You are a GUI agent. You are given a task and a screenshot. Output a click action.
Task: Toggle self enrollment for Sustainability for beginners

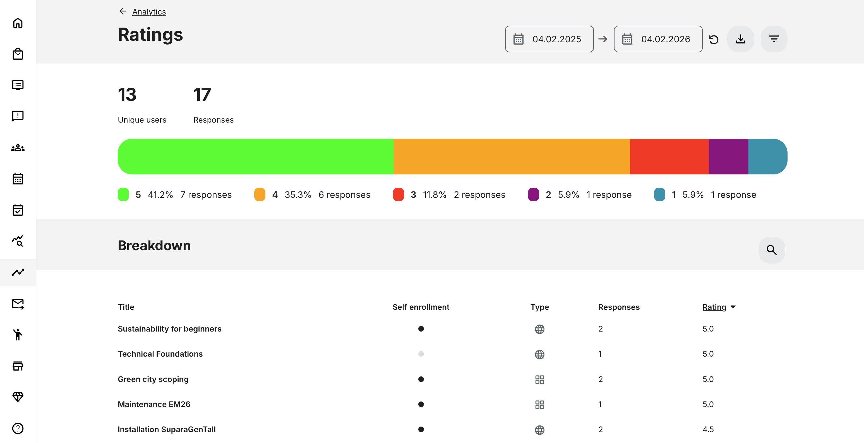tap(421, 329)
